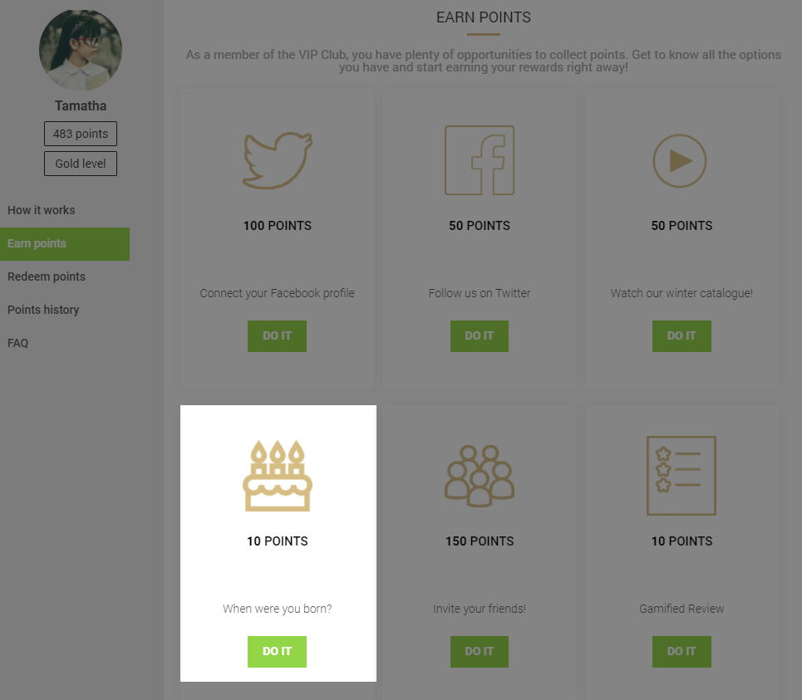Click the Gold level badge

coord(81,164)
